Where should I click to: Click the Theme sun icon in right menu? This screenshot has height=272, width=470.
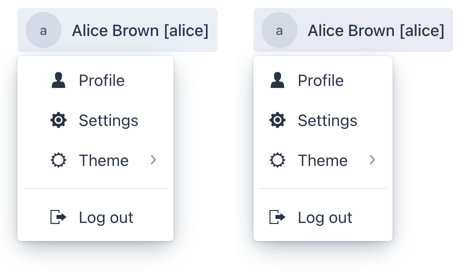coord(277,160)
